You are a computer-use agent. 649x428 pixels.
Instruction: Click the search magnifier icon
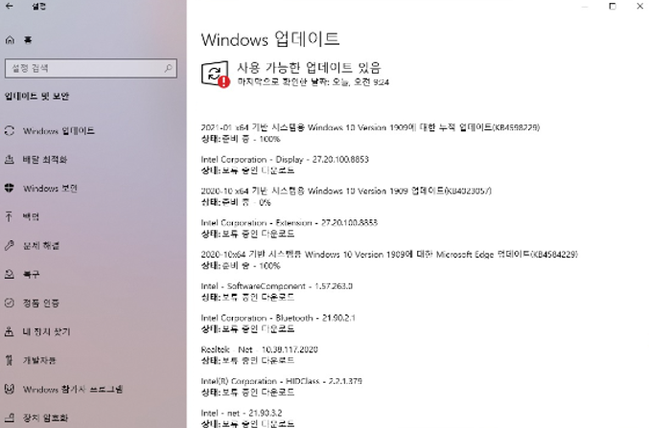[x=168, y=68]
